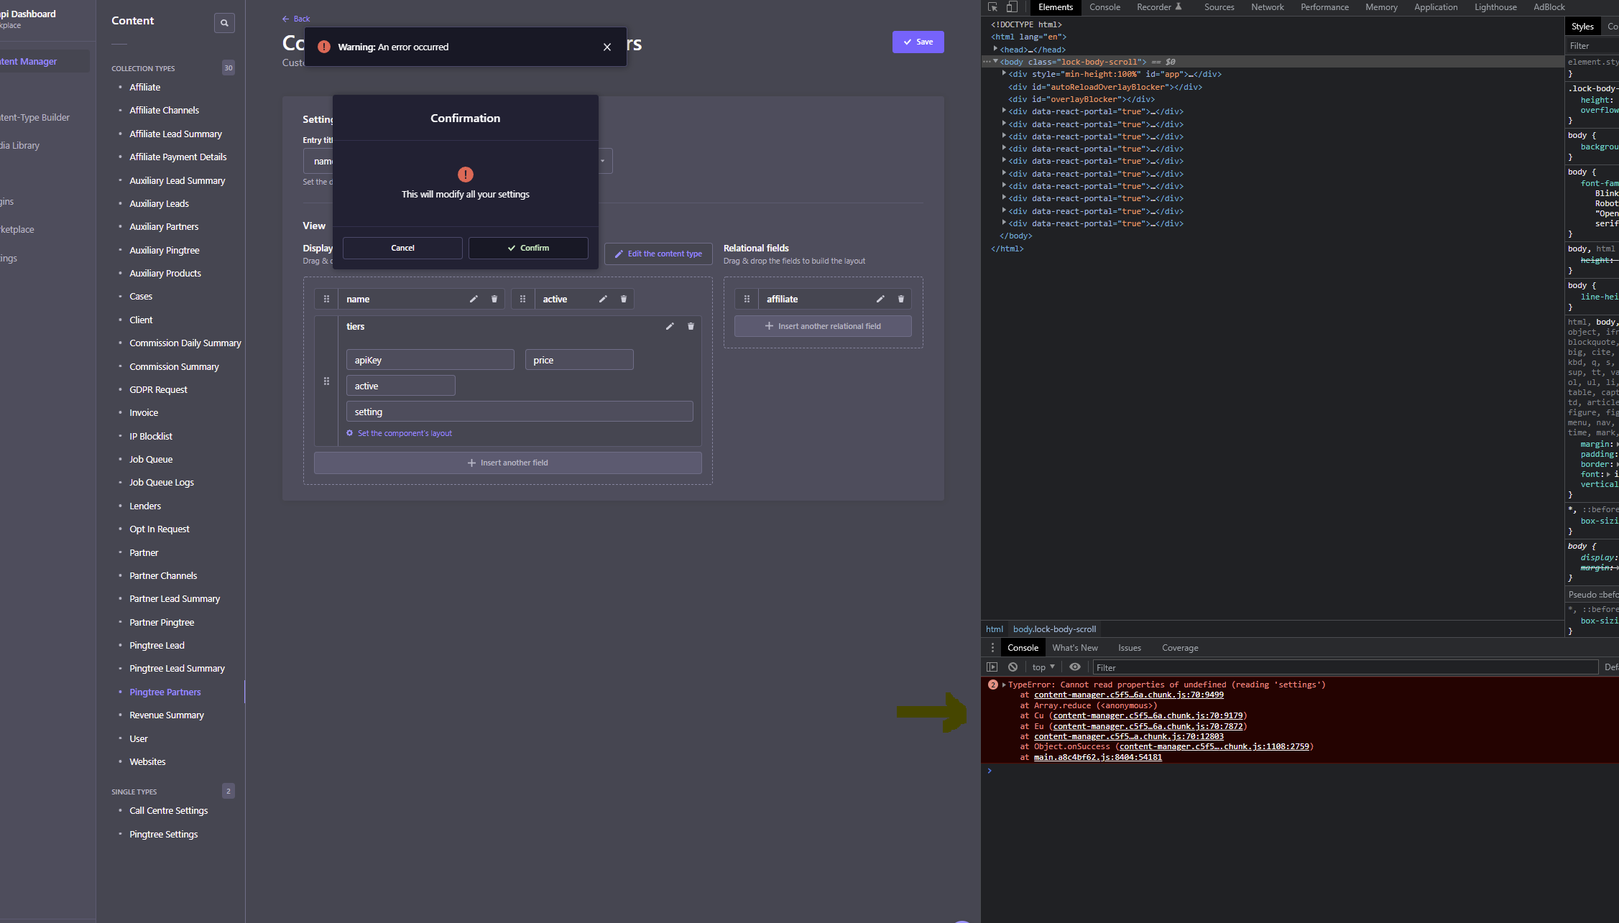
Task: Close the warning error notification
Action: [x=607, y=47]
